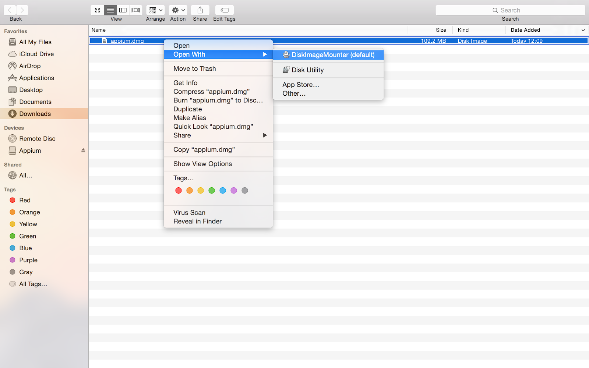Screen dimensions: 589x368
Task: Choose Virus Scan in context menu
Action: [218, 213]
